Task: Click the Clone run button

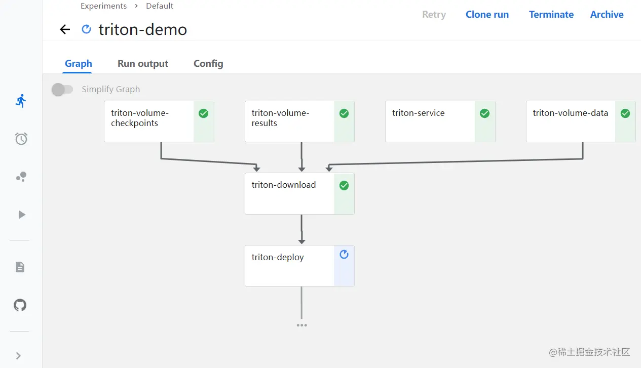Action: tap(487, 15)
